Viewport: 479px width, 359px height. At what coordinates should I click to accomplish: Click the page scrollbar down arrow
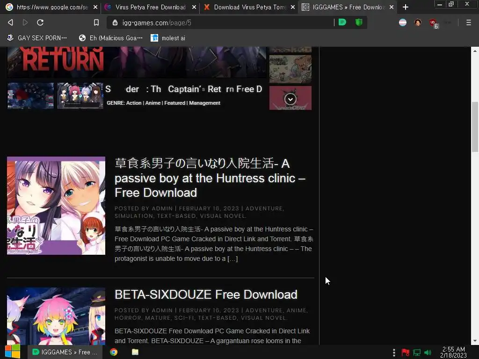pos(475,341)
